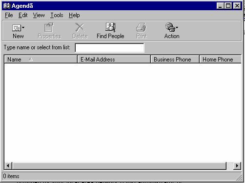
Task: Click the New contact card icon
Action: pos(17,28)
